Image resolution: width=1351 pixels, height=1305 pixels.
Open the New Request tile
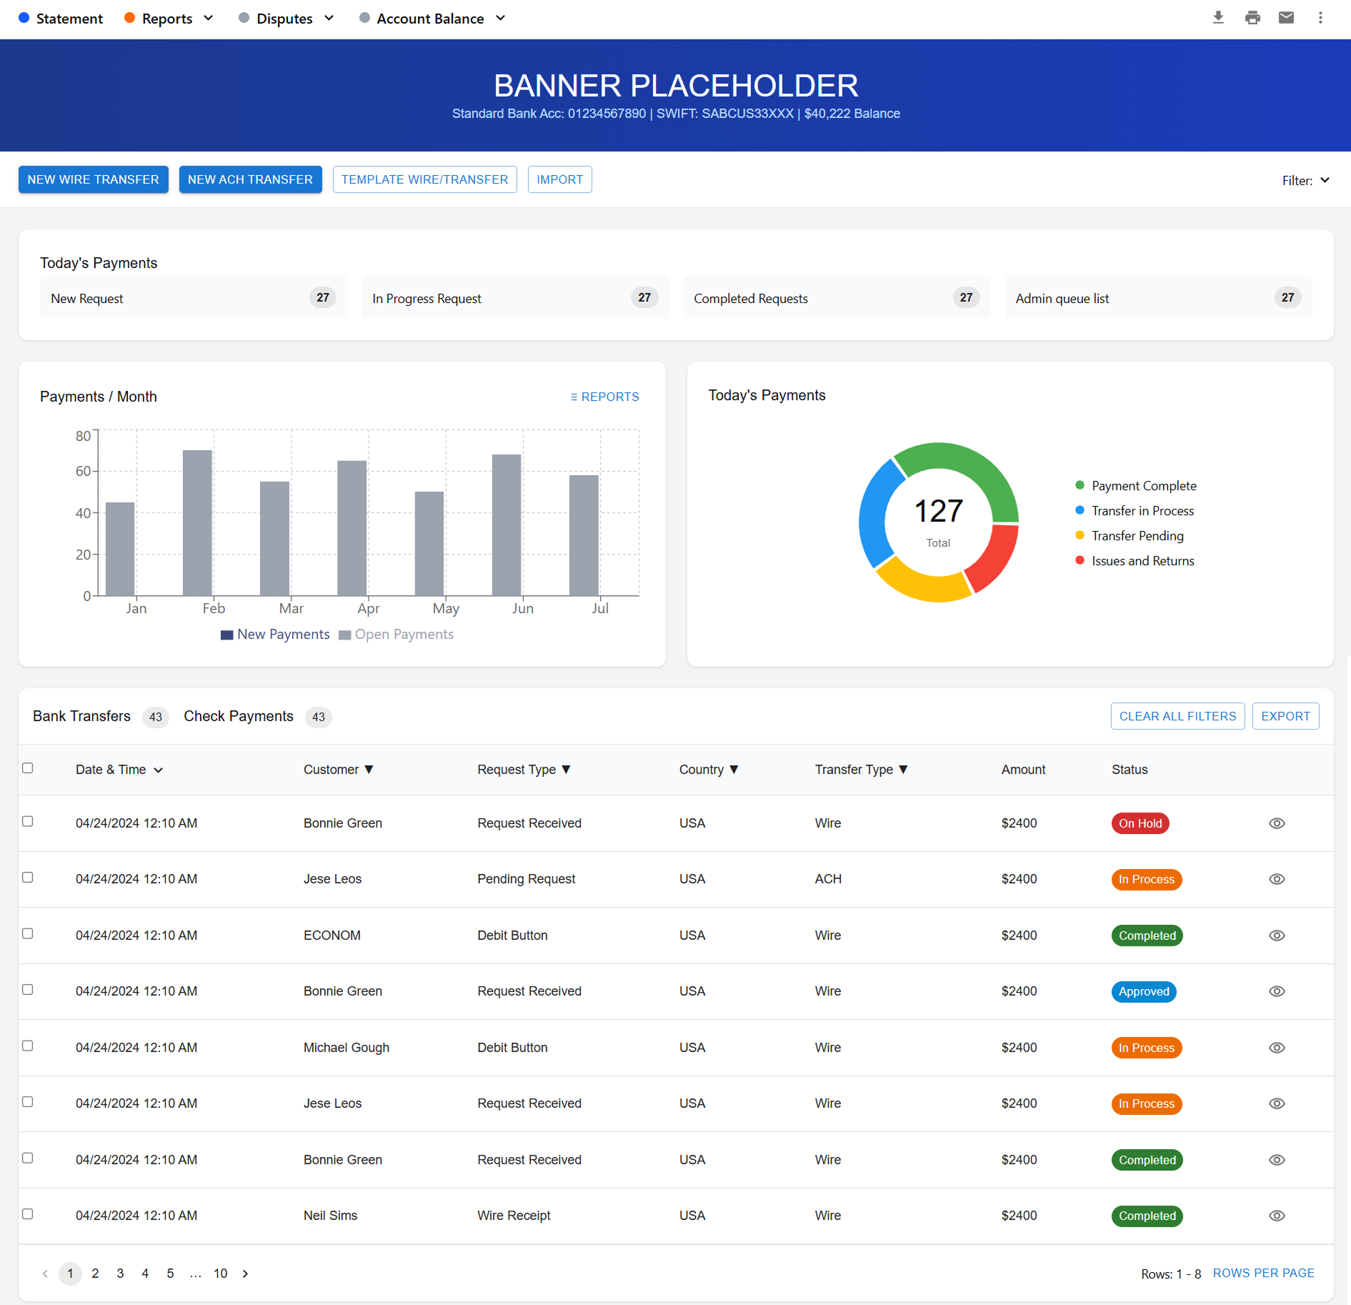click(194, 298)
